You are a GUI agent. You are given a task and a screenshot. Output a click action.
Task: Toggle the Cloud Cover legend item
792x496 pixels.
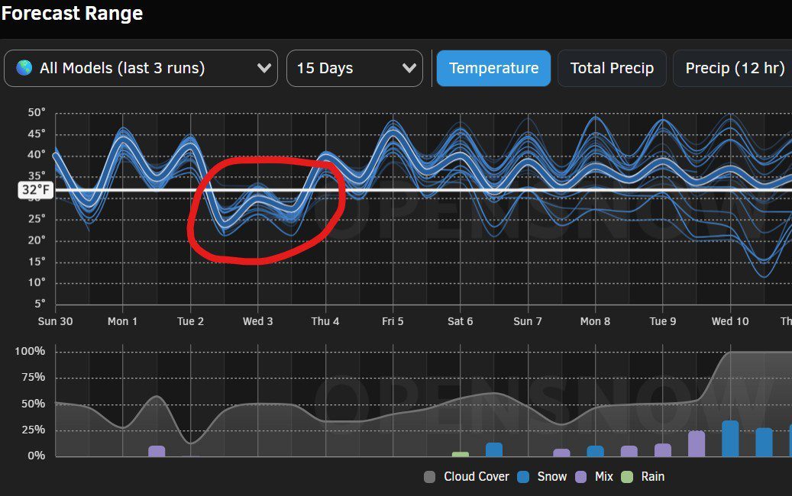[x=467, y=477]
